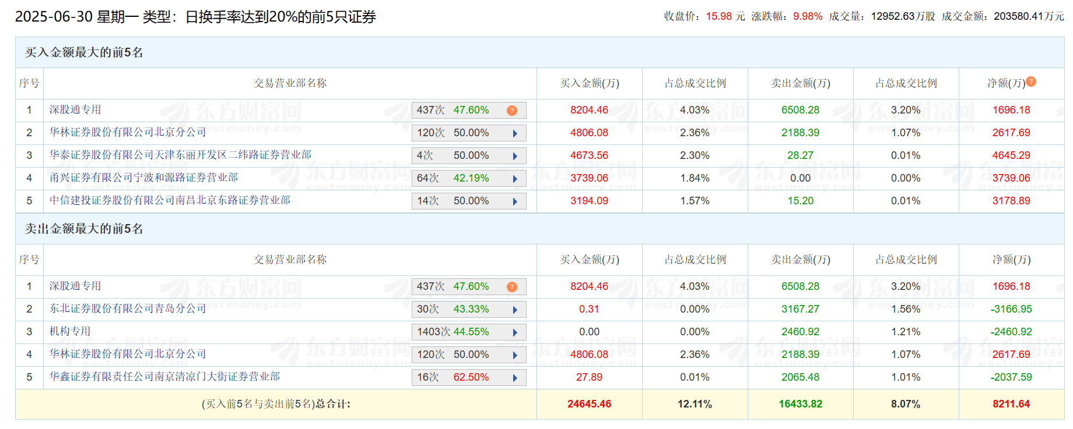The image size is (1073, 429).
Task: Open 华鑫证券南京清凉门大街证券营业部 link
Action: (164, 377)
